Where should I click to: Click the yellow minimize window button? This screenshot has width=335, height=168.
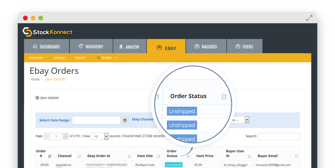click(x=33, y=18)
